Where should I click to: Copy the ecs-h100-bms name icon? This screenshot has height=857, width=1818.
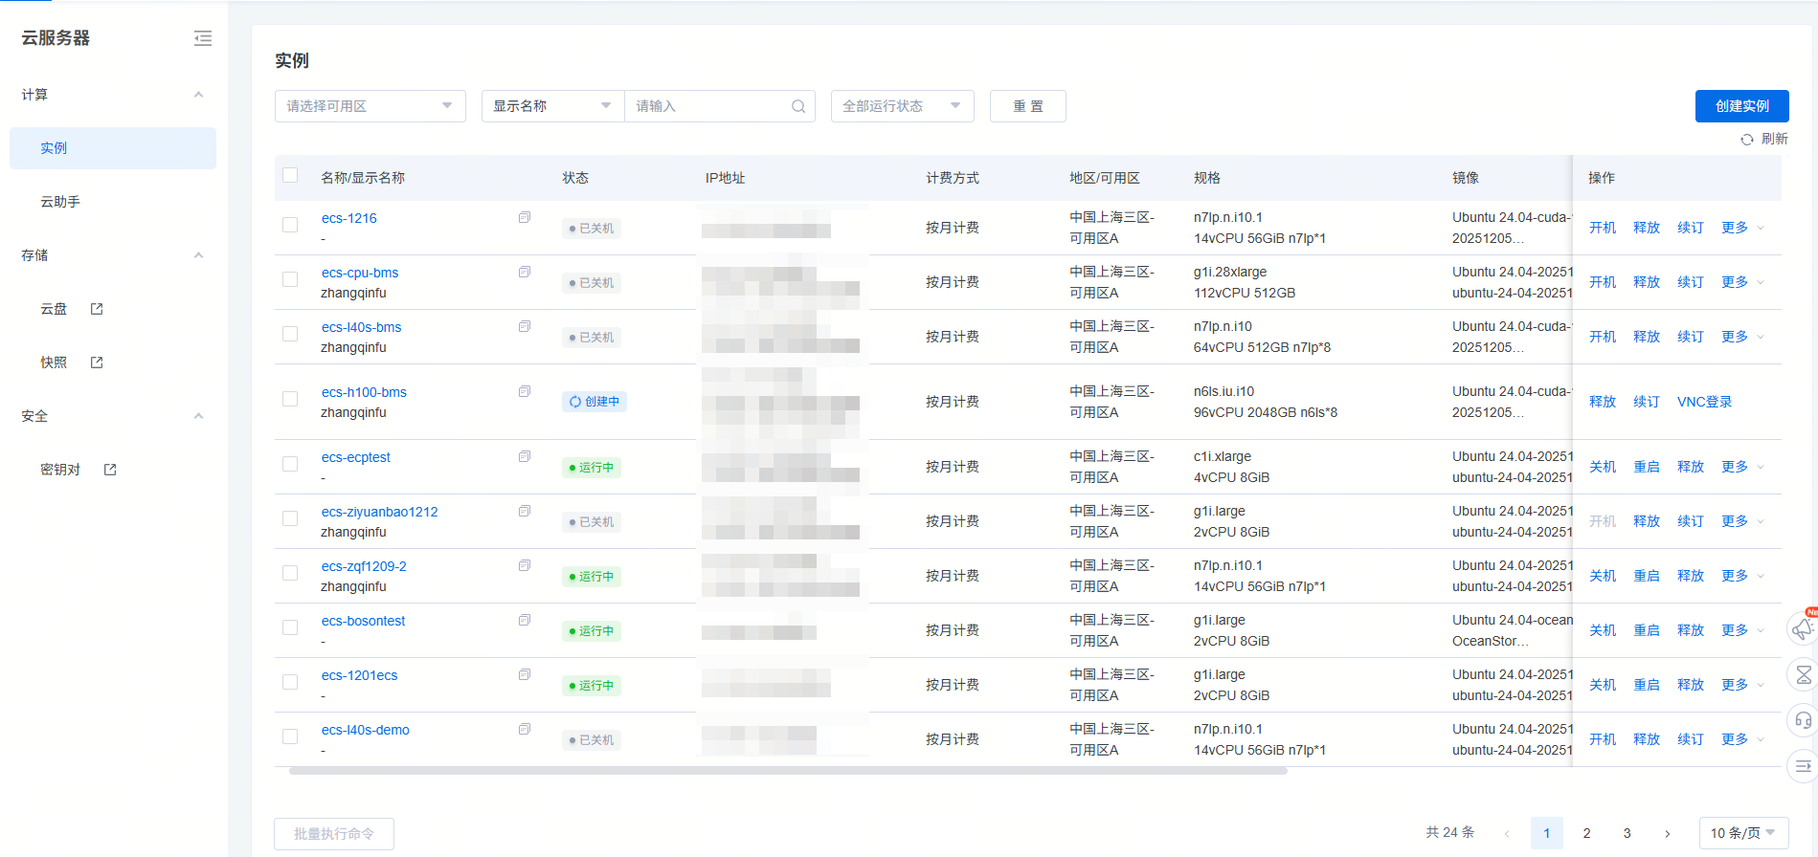pyautogui.click(x=525, y=392)
